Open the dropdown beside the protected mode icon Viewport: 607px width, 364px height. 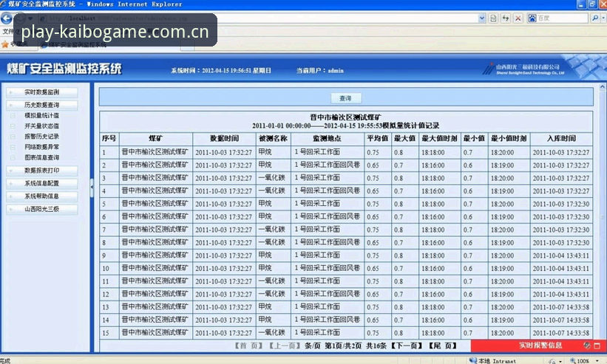560,361
